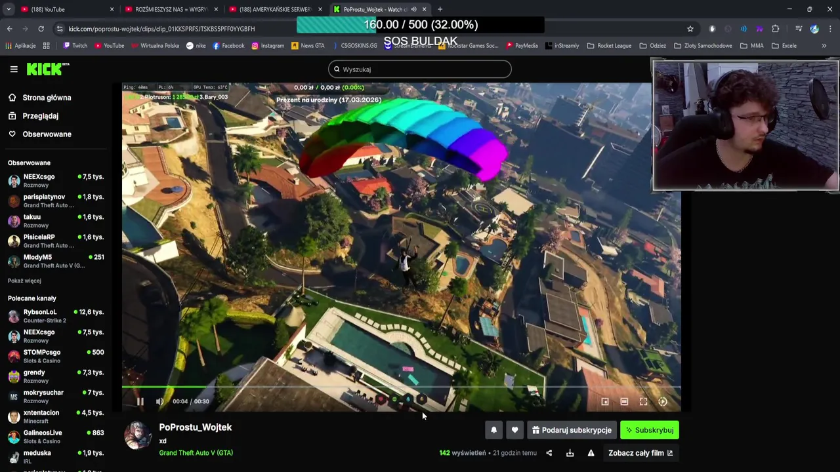Viewport: 840px width, 472px height.
Task: Click the green Subskrybuj button
Action: click(x=650, y=430)
